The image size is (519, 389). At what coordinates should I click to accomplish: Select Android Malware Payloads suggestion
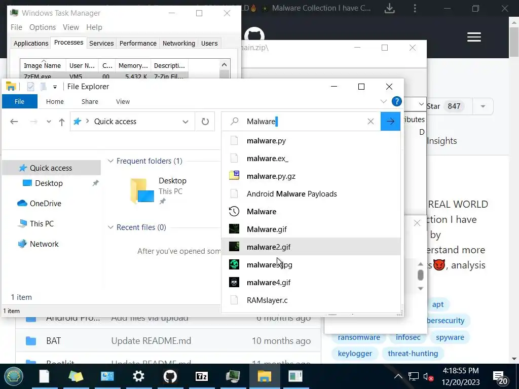[x=311, y=194]
